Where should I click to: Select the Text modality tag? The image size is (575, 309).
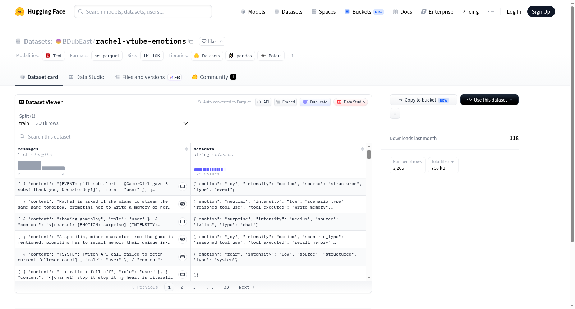54,56
